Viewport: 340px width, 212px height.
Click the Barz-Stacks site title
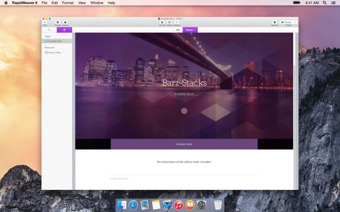coord(184,83)
